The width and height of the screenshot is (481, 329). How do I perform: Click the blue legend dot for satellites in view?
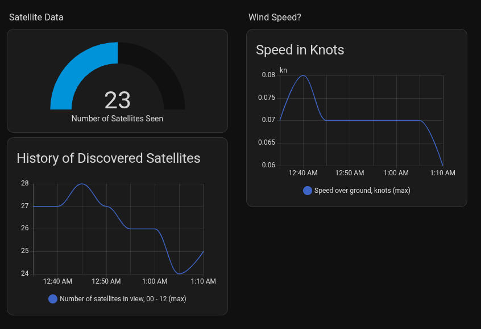click(x=53, y=298)
